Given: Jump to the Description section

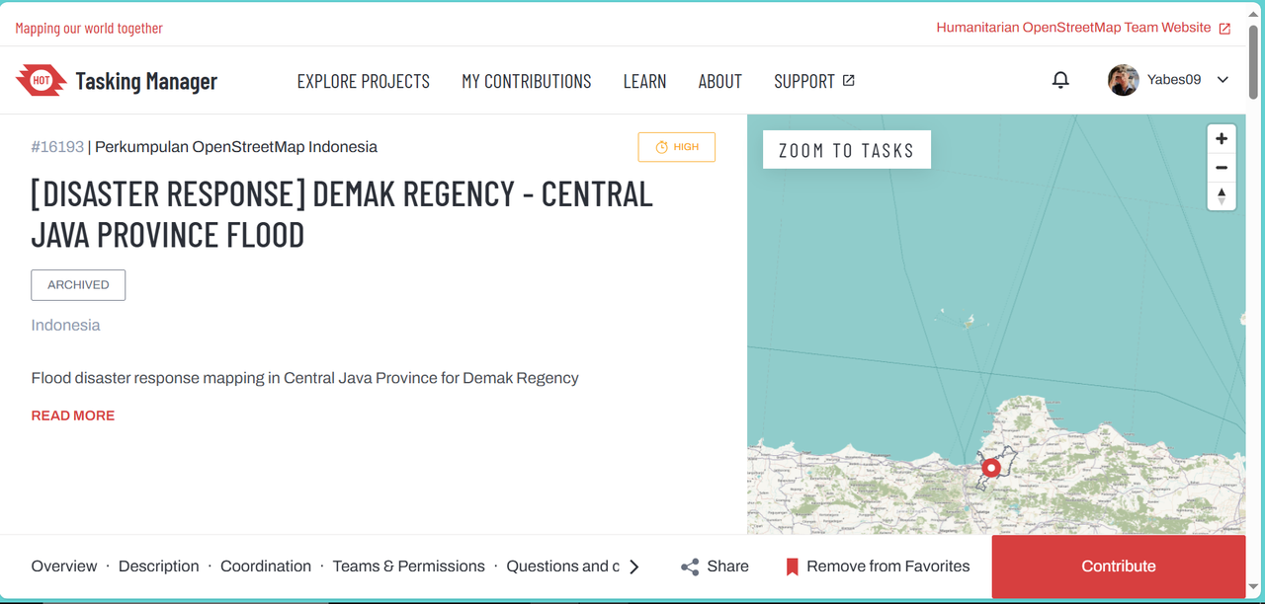Looking at the screenshot, I should click(159, 566).
